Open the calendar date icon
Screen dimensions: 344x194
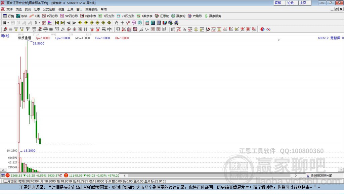tap(147, 22)
